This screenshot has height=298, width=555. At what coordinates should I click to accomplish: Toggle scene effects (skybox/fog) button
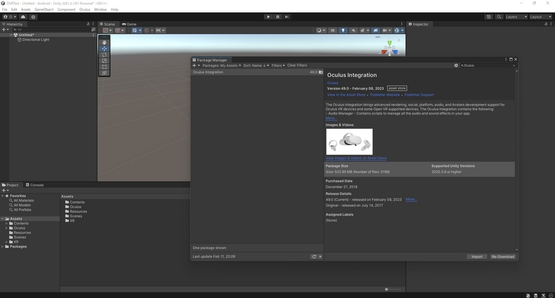[x=363, y=30]
